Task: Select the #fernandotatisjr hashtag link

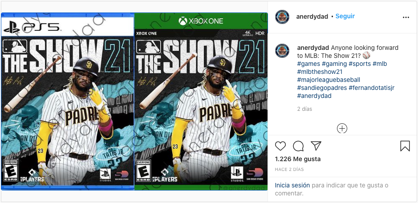Action: (x=372, y=88)
